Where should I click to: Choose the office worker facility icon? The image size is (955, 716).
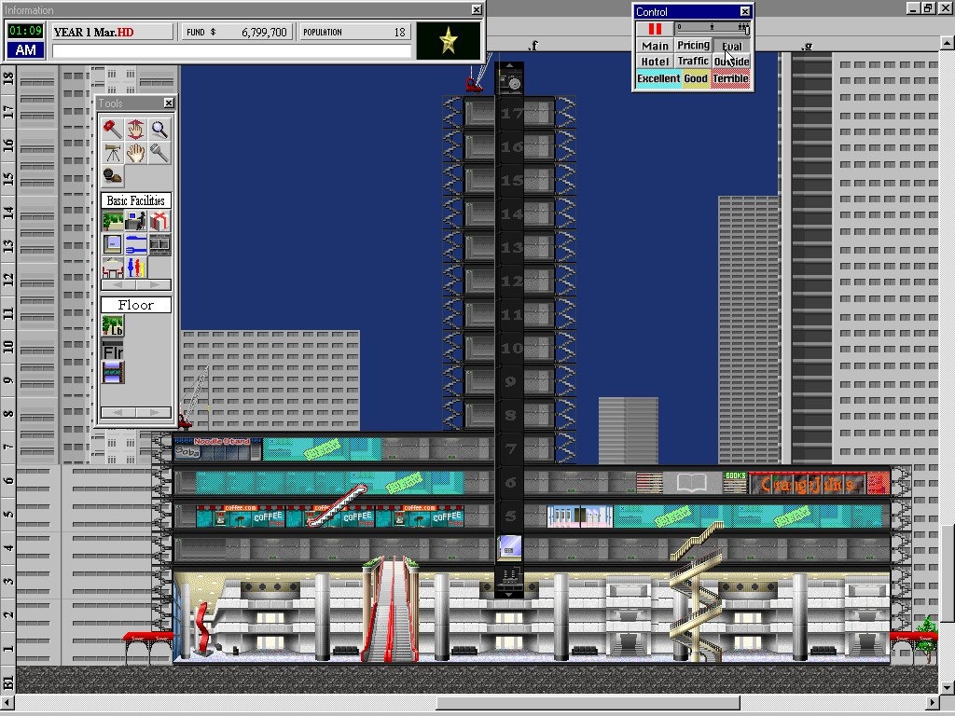pos(136,221)
